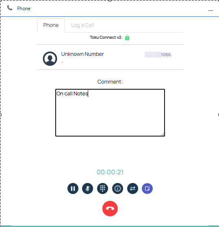Click the Toku Connect v2. label
The width and height of the screenshot is (219, 227).
(x=106, y=37)
